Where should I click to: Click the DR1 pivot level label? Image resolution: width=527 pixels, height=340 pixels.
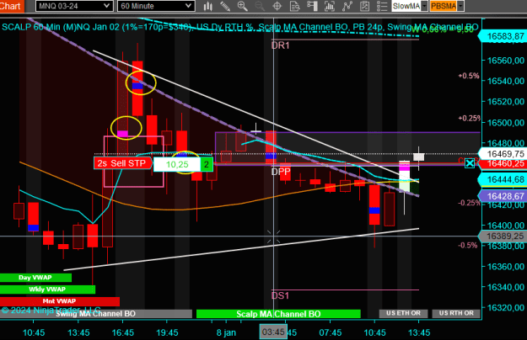click(x=280, y=45)
